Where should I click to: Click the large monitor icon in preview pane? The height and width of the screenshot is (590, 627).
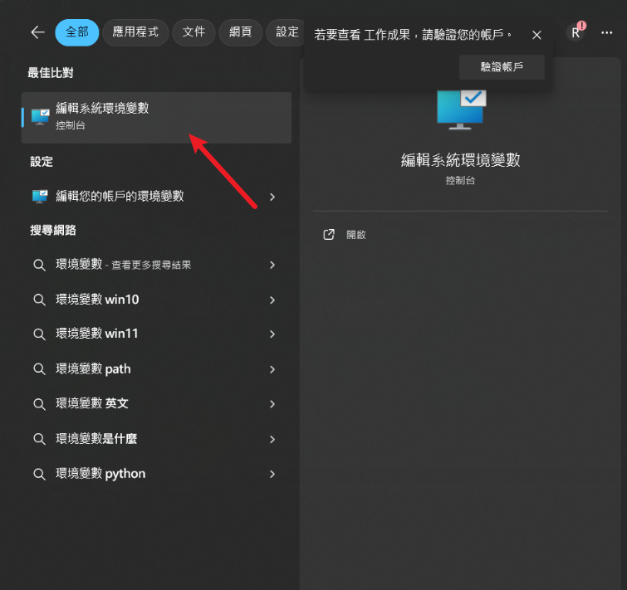click(462, 110)
